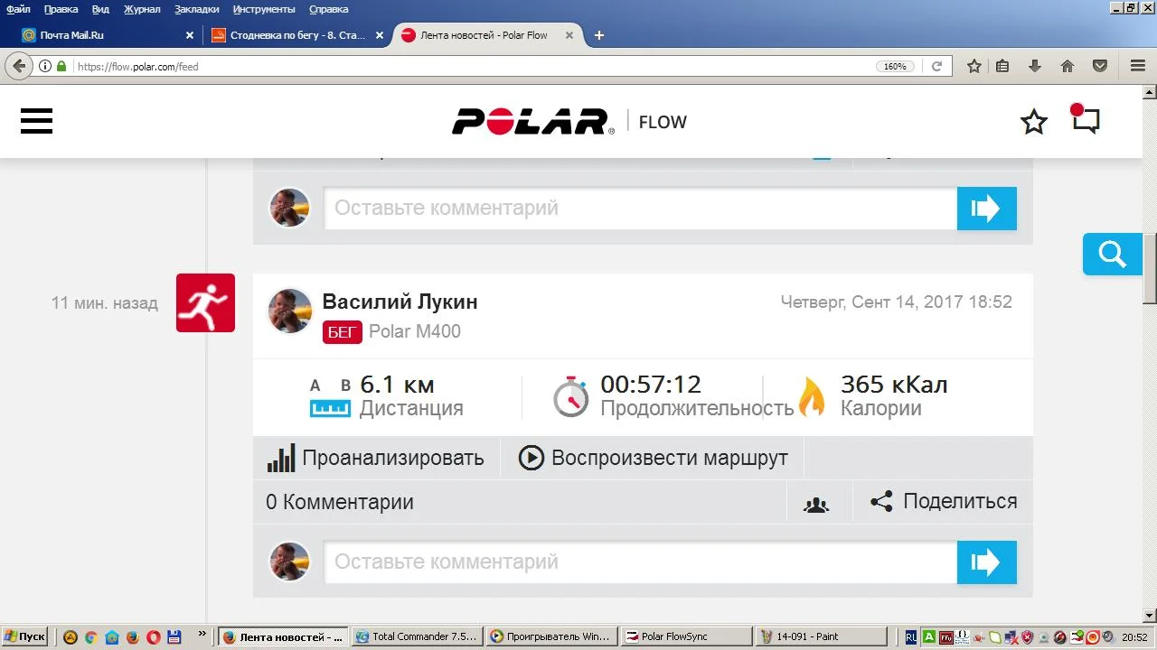
Task: Click Воспроизвести маршрут button
Action: coord(653,458)
